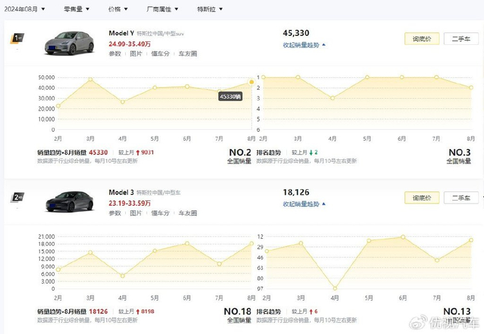
Task: Open the Model 3 title link
Action: tap(121, 193)
